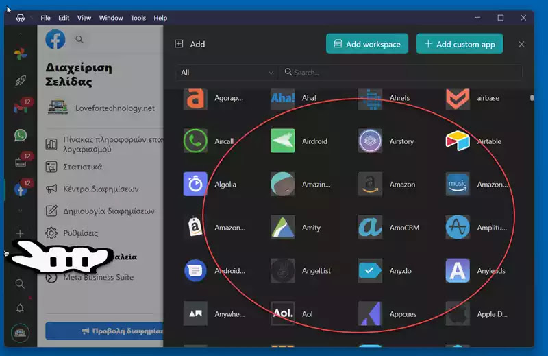
Task: Click the Rambox logo in the title bar
Action: click(21, 19)
